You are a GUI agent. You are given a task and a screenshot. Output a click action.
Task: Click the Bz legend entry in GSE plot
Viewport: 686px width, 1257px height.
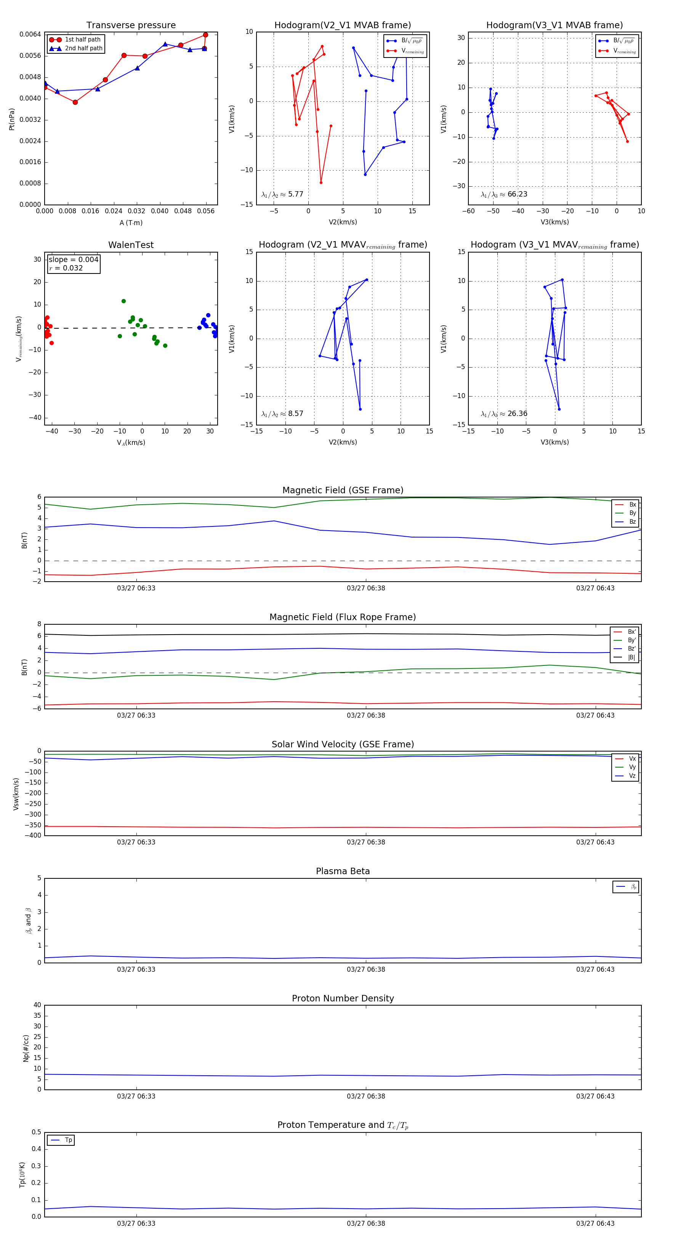tap(626, 521)
